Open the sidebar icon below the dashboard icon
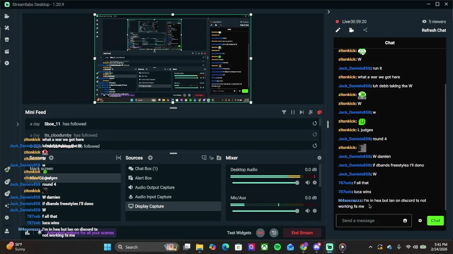The width and height of the screenshot is (453, 254). click(x=7, y=63)
